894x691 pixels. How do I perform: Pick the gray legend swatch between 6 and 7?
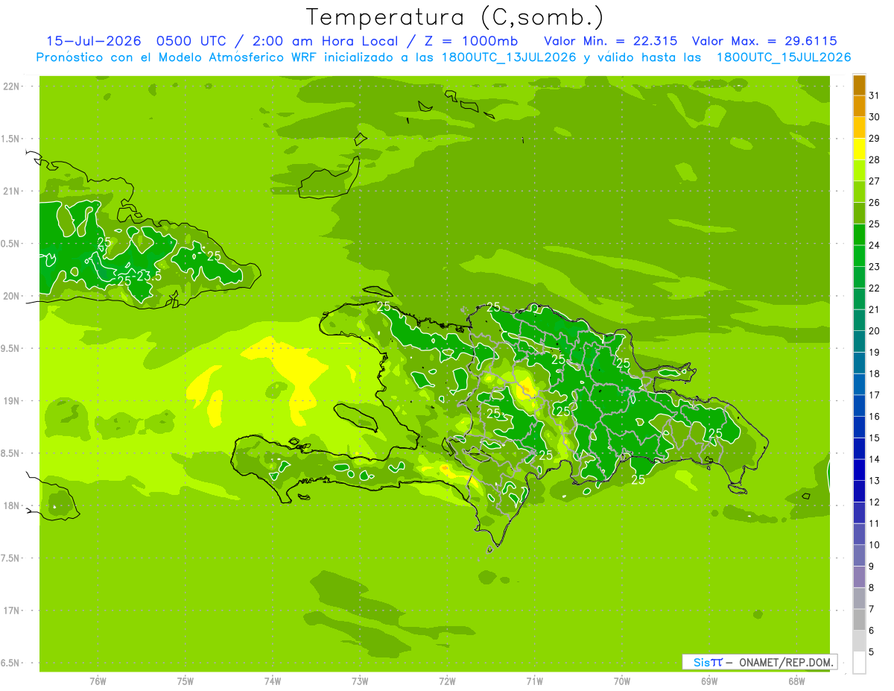pyautogui.click(x=859, y=620)
